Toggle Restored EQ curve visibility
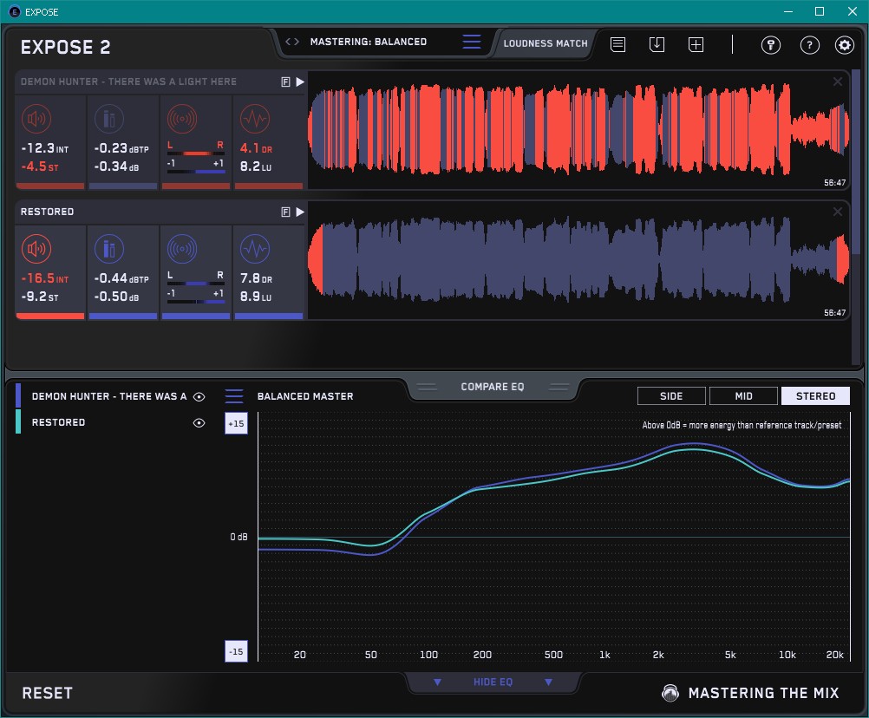Screen dimensions: 869x718 click(x=199, y=422)
